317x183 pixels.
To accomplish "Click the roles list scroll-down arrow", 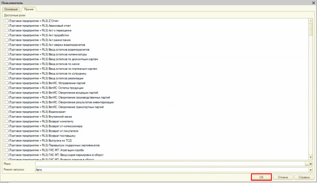I will pos(311,157).
